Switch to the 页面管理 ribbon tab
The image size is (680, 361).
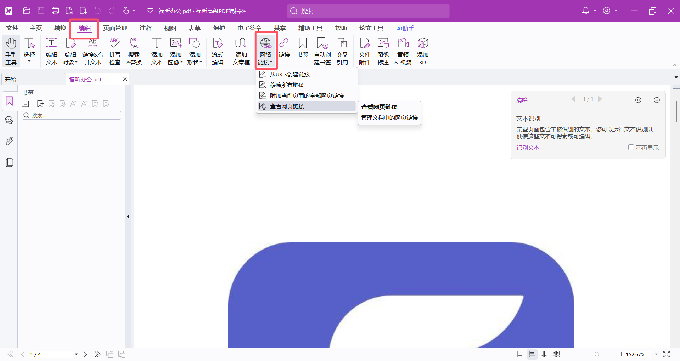(x=115, y=28)
